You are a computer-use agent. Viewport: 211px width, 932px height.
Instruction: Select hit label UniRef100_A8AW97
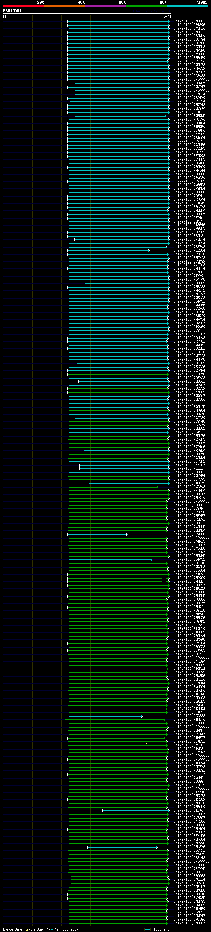(x=189, y=912)
